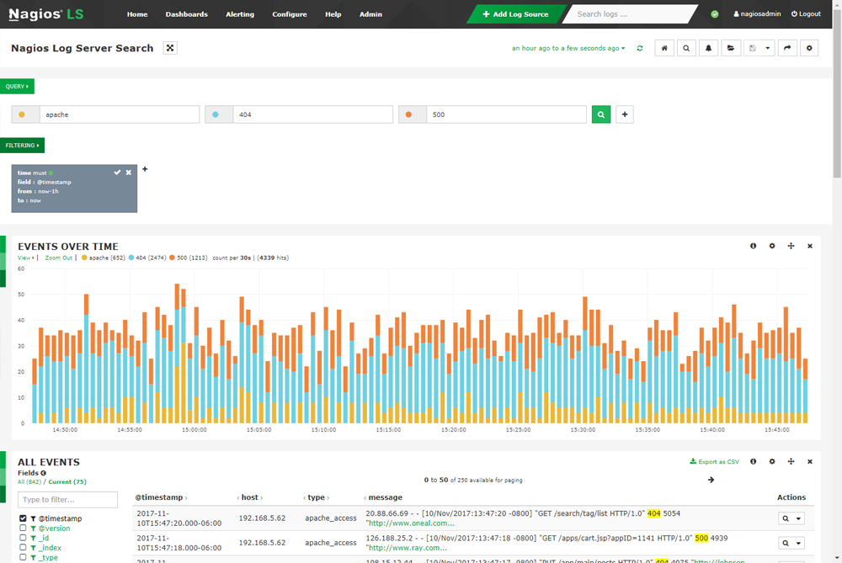842x563 pixels.
Task: Click the share arrow icon in toolbar
Action: [x=786, y=49]
